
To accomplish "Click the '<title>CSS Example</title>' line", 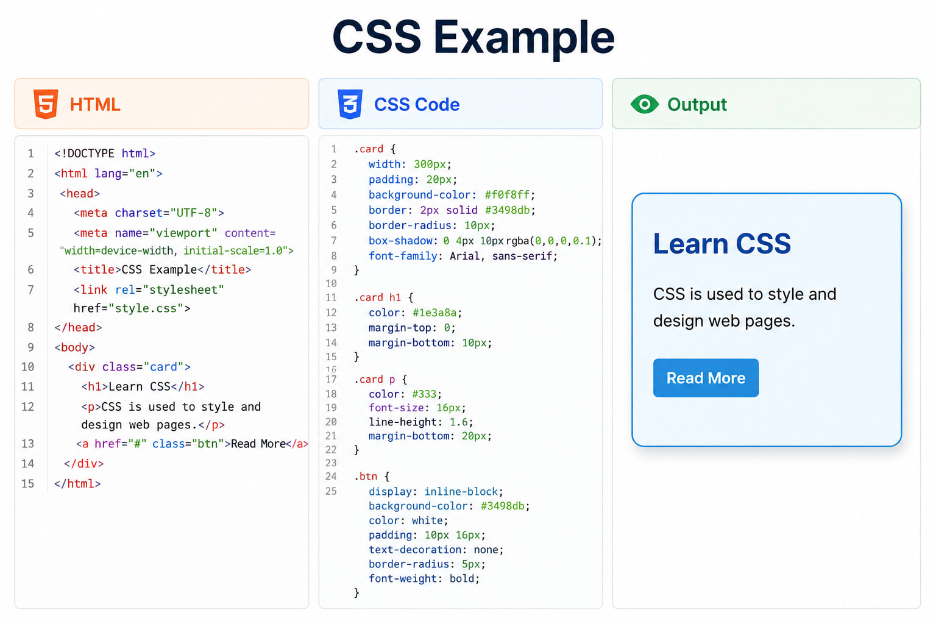I will (163, 270).
